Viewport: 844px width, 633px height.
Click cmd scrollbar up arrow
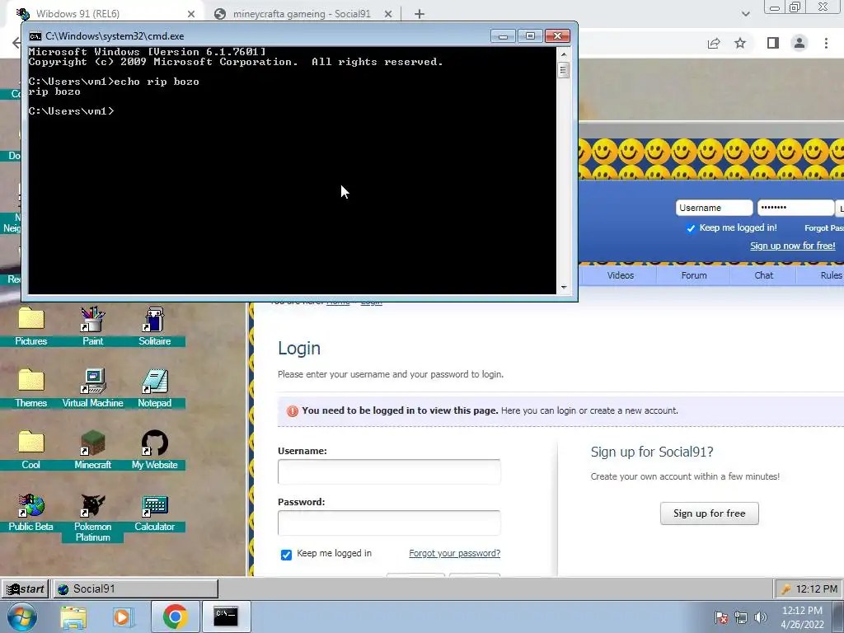pyautogui.click(x=564, y=54)
